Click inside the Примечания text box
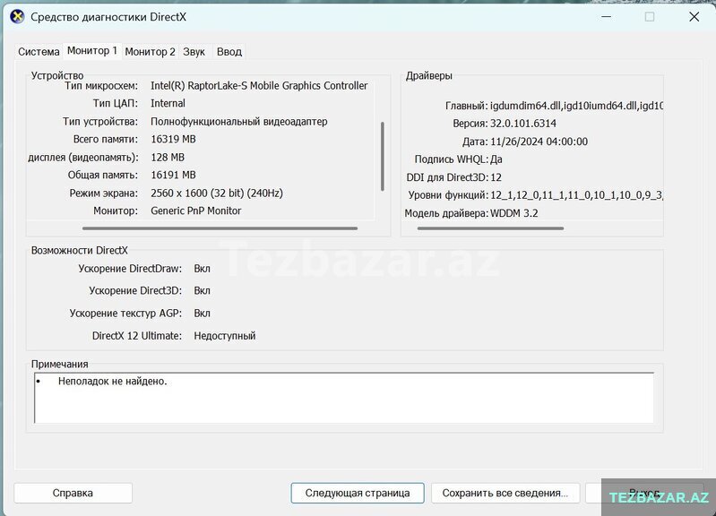 tap(344, 398)
